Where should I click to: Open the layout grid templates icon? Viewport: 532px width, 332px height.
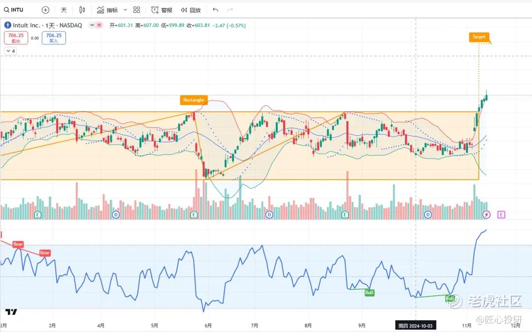point(137,10)
